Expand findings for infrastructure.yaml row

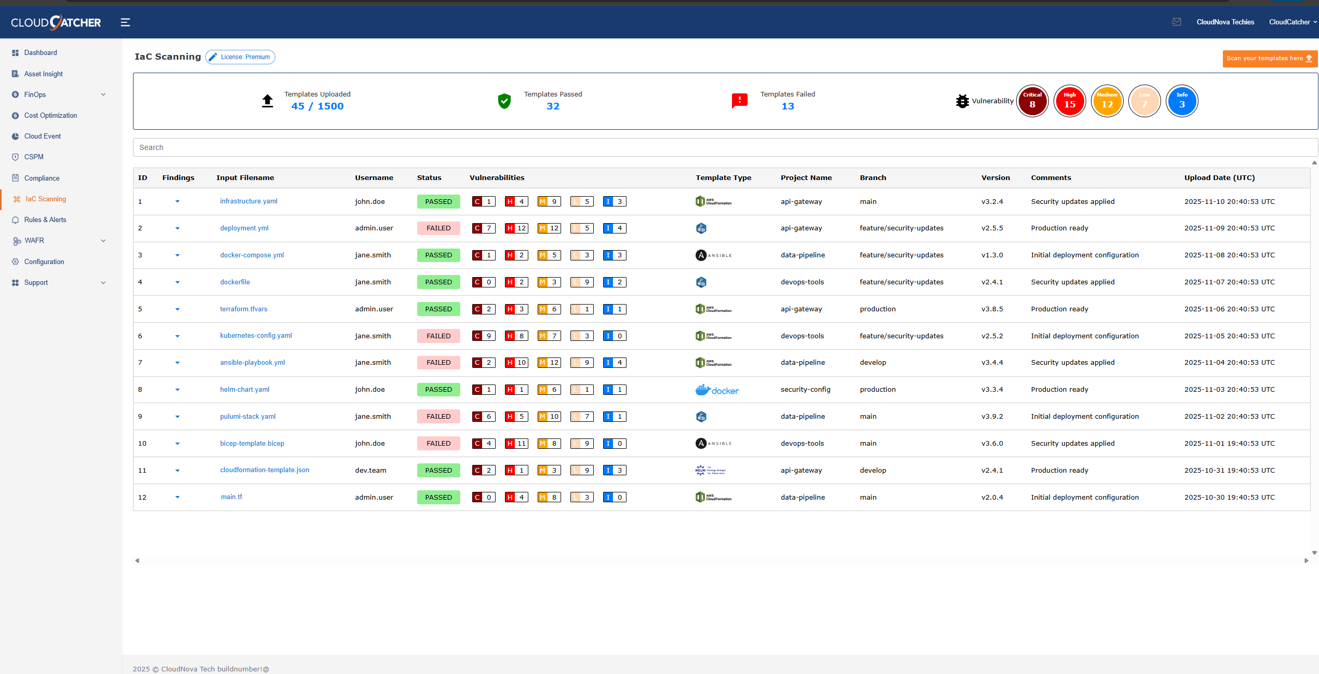coord(177,201)
